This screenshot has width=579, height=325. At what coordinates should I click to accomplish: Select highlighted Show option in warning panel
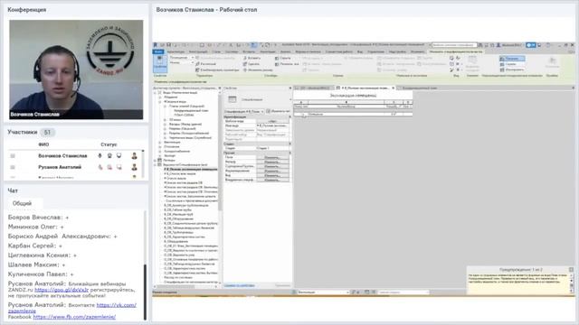tap(512, 59)
